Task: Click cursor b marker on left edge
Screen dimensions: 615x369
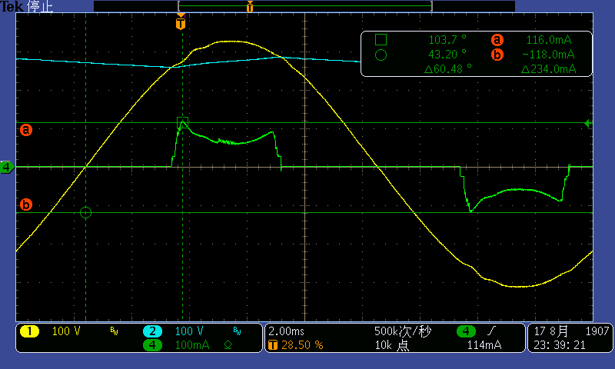Action: (26, 204)
